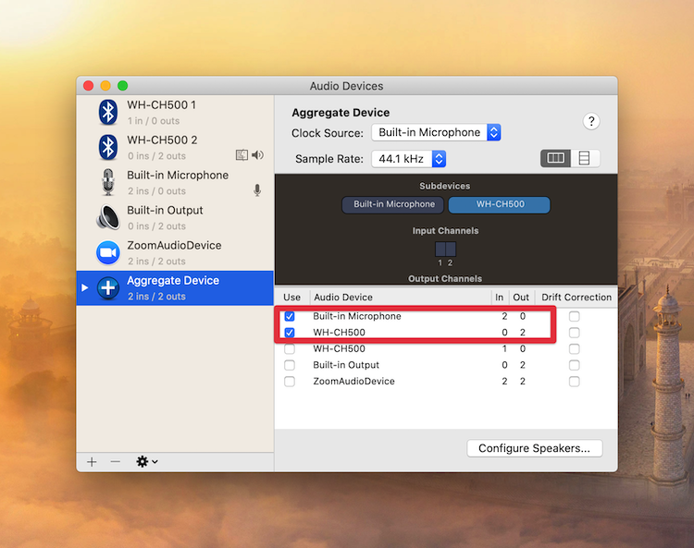Select ZoomAudioDevice in sidebar list
The width and height of the screenshot is (694, 548).
(175, 253)
